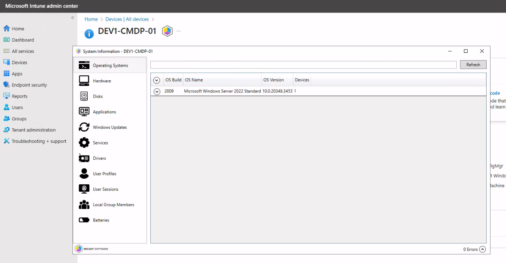Open Troubleshooting + support menu label
Screen dimensions: 506x263
[39, 141]
